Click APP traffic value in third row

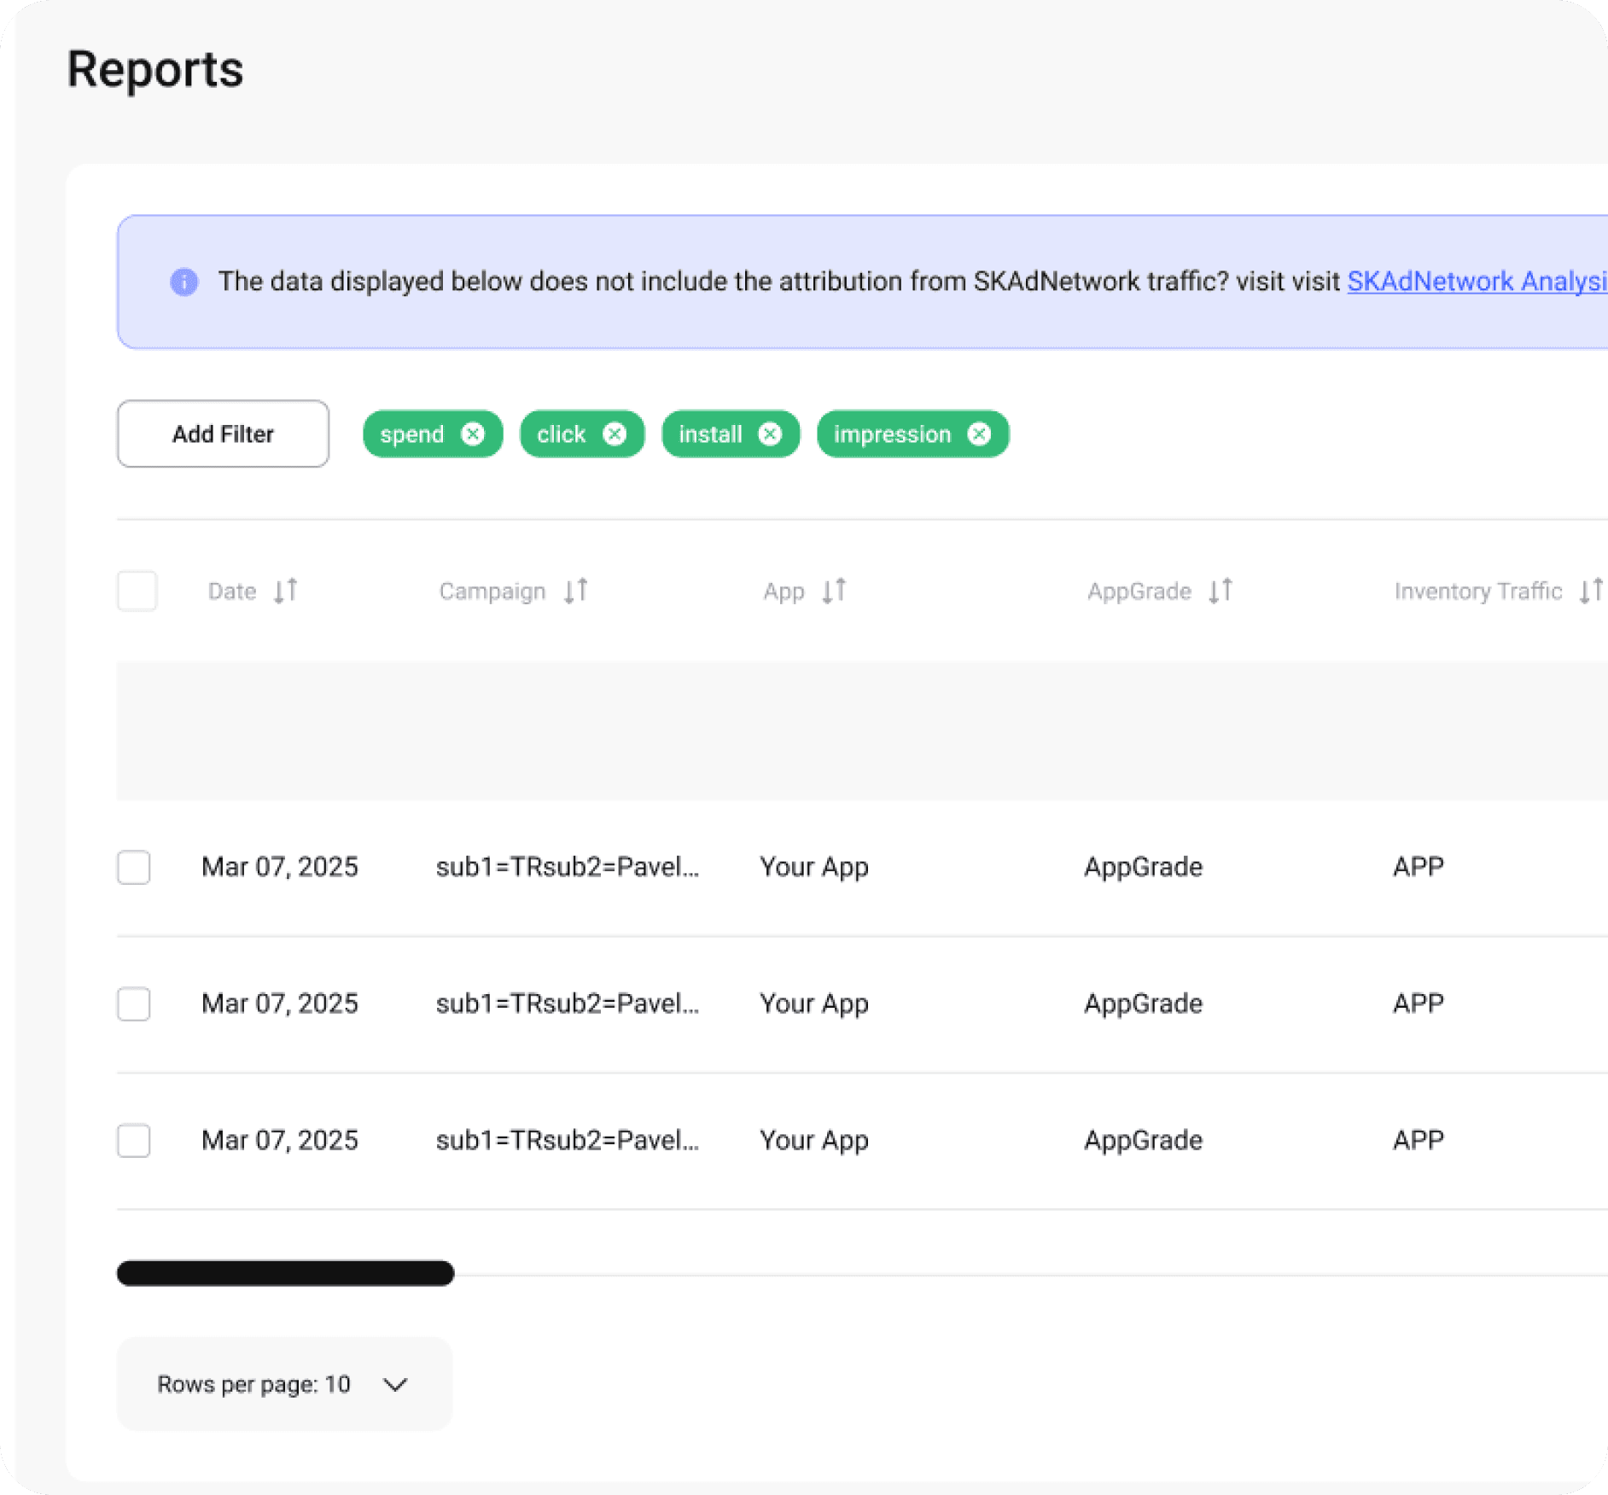click(x=1419, y=1140)
